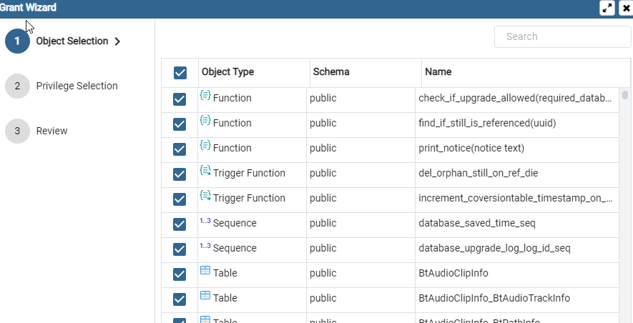Maximize the Grant Wizard dialog
Screen dimensions: 633x323
(607, 8)
